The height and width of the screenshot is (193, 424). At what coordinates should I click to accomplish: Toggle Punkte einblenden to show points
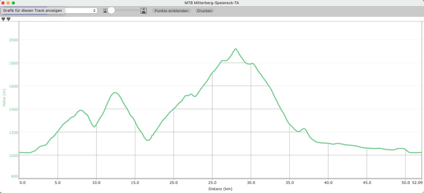click(171, 11)
